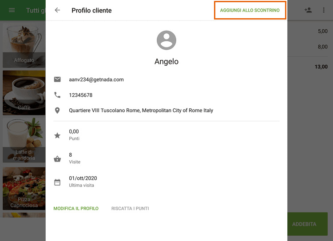Click the email address aanv234@getnada.com
The height and width of the screenshot is (241, 333).
pos(96,79)
